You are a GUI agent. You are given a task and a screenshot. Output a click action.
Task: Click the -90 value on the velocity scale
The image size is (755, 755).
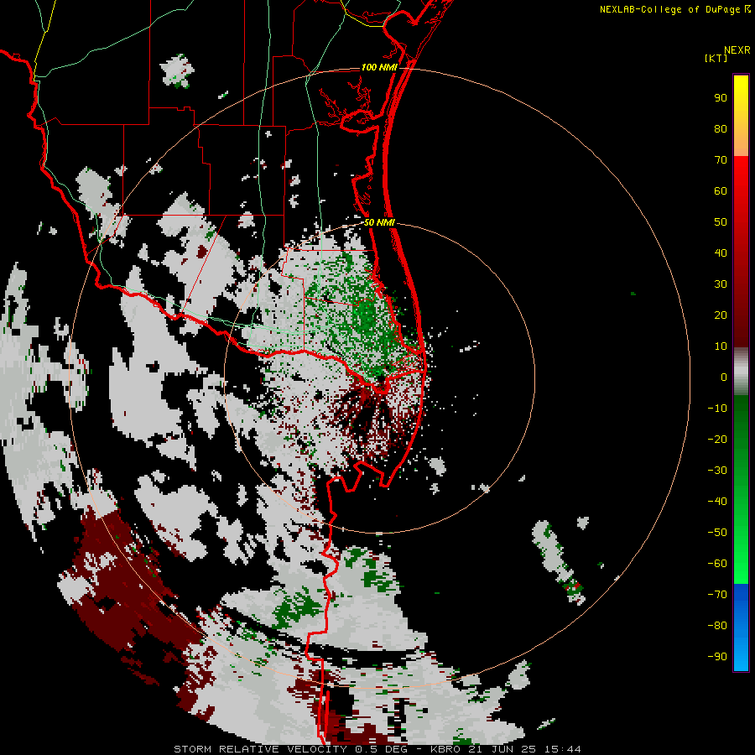[x=717, y=656]
